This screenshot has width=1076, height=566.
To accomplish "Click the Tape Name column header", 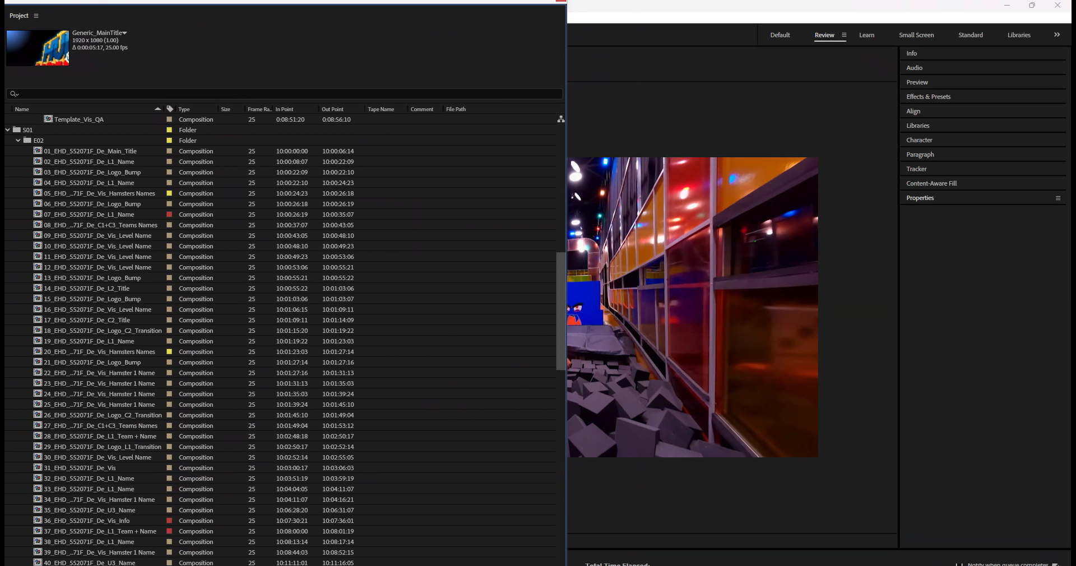I will click(x=381, y=109).
